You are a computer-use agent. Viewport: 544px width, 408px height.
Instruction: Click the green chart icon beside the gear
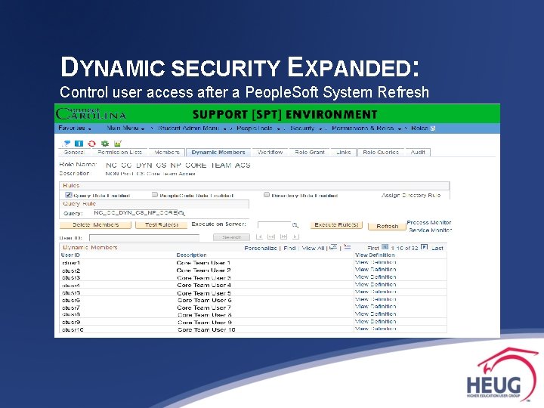pos(118,144)
